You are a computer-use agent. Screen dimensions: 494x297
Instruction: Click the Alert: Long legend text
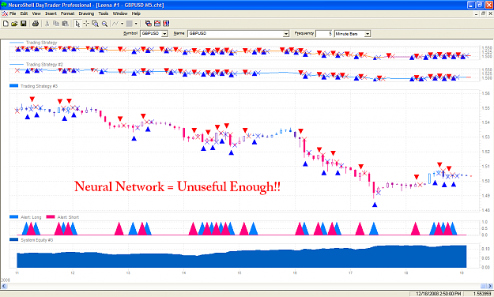[31, 217]
